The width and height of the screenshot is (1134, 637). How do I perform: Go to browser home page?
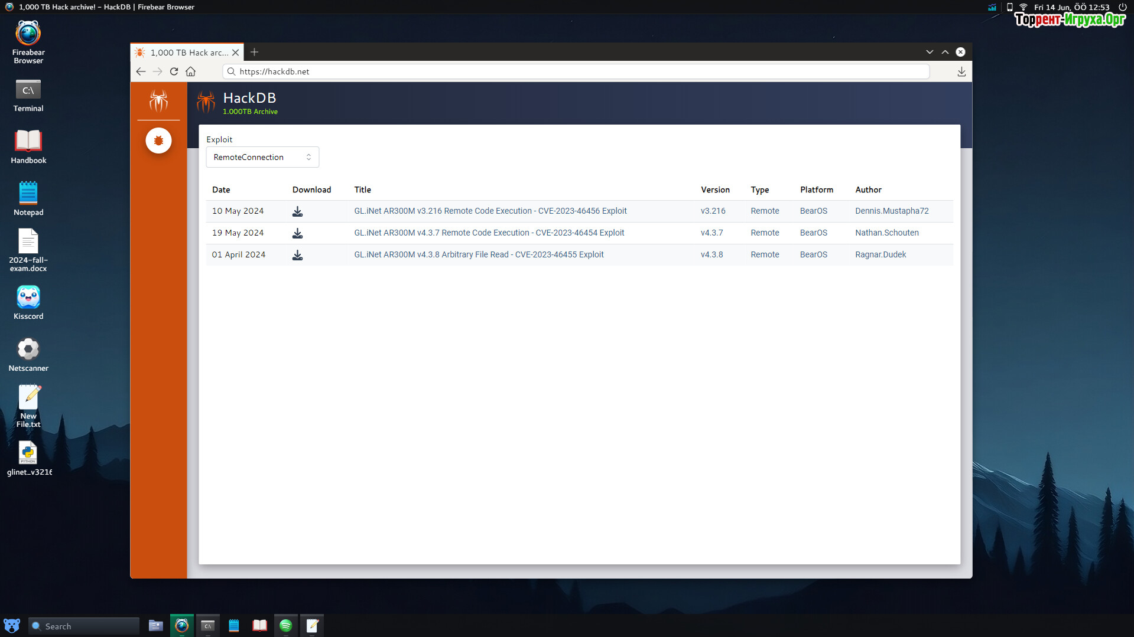tap(190, 71)
